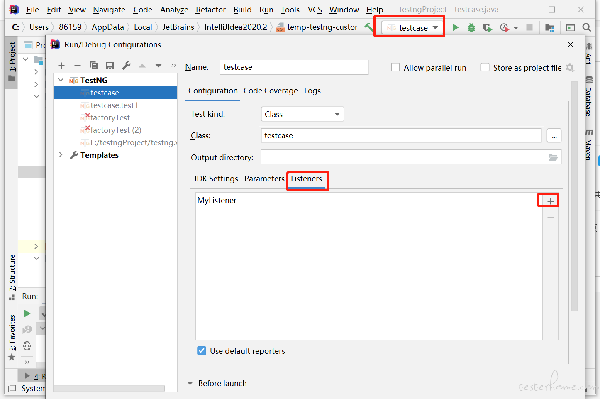
Task: Move configuration down with arrow icon
Action: pos(158,66)
